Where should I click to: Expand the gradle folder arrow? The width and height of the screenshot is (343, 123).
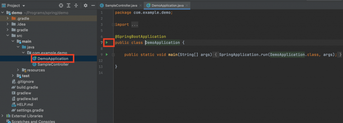(x=8, y=30)
